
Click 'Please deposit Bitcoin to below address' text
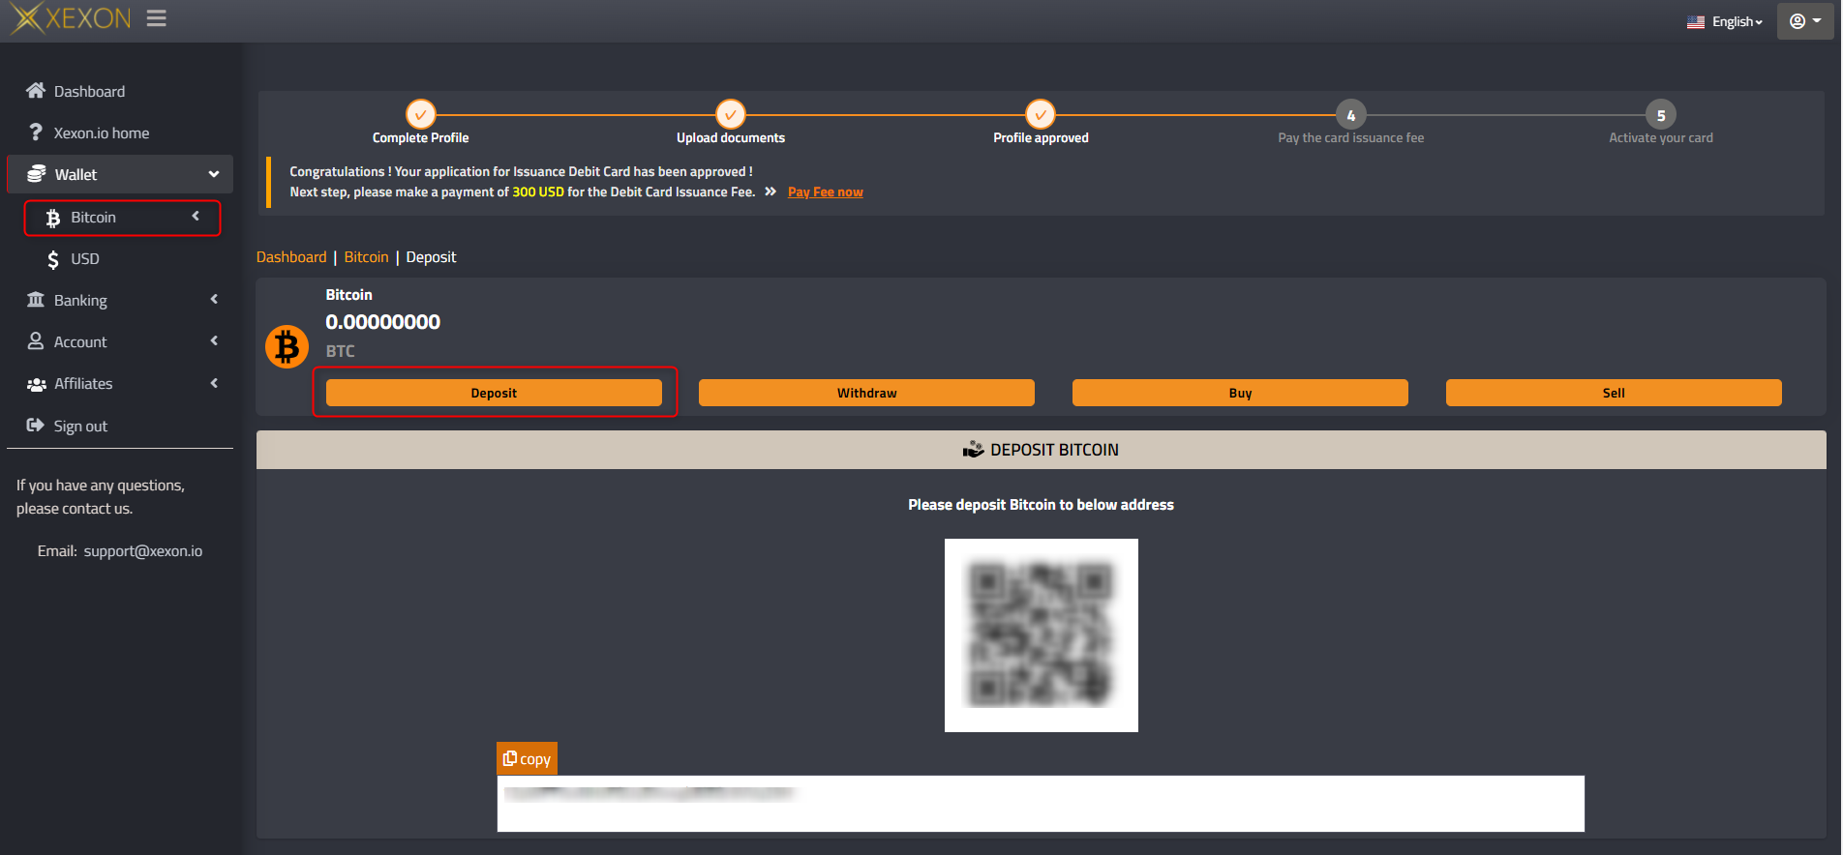tap(1041, 505)
